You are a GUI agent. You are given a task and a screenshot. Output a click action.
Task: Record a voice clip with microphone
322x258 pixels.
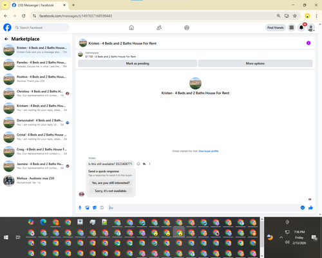click(x=80, y=208)
